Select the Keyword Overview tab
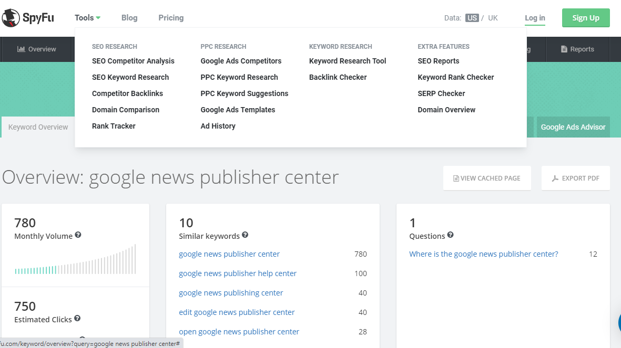 (38, 127)
